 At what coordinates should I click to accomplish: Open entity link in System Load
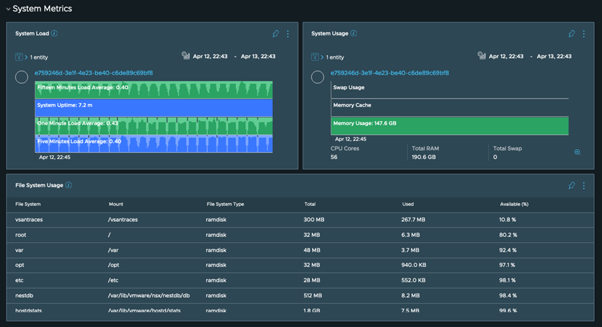[x=93, y=73]
